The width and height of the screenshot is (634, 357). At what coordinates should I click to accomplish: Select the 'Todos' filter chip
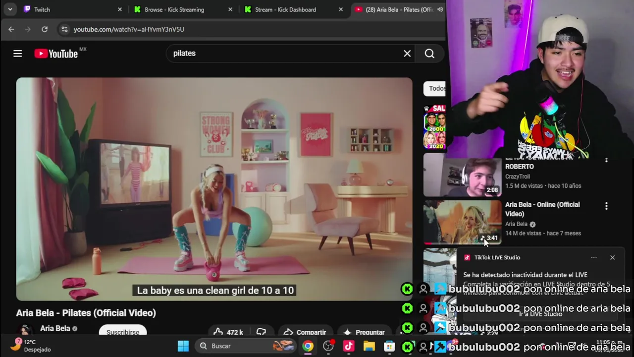pyautogui.click(x=435, y=88)
